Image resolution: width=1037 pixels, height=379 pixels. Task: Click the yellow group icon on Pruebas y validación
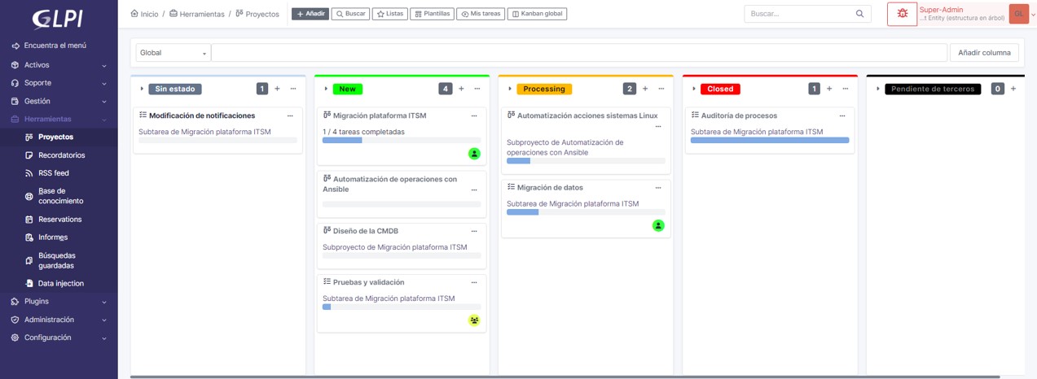[474, 320]
